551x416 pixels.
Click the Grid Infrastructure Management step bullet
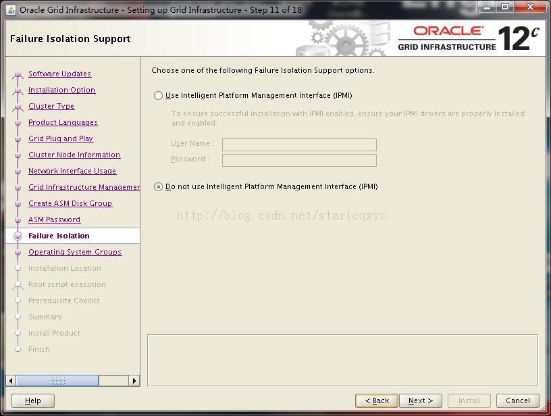pyautogui.click(x=18, y=188)
